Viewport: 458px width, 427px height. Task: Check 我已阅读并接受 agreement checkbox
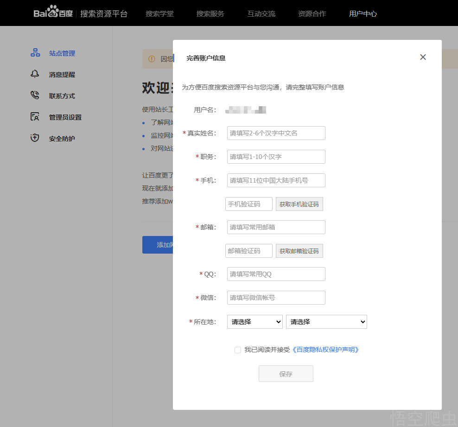[x=238, y=350]
